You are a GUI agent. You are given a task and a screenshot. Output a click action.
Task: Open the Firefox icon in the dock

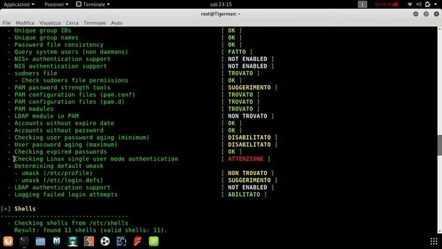(x=8, y=241)
